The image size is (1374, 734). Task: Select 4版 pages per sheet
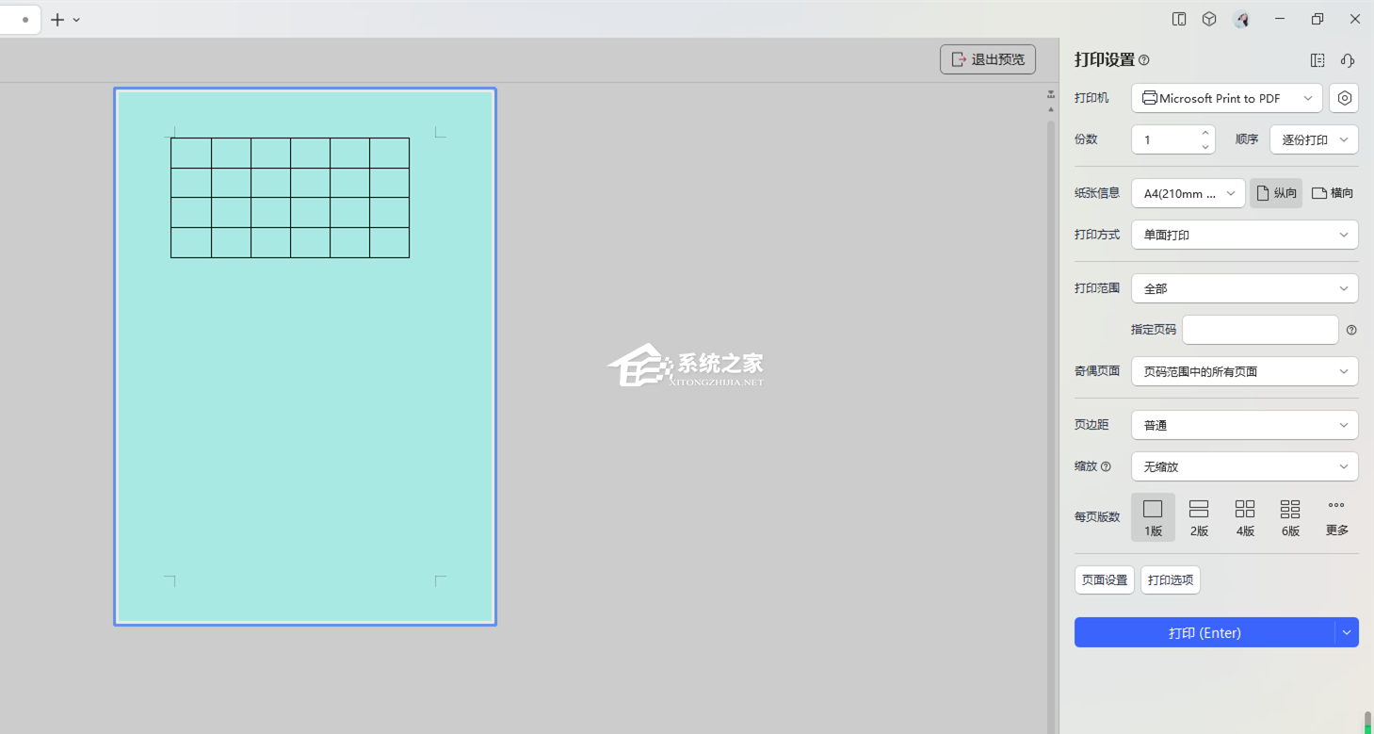tap(1245, 517)
